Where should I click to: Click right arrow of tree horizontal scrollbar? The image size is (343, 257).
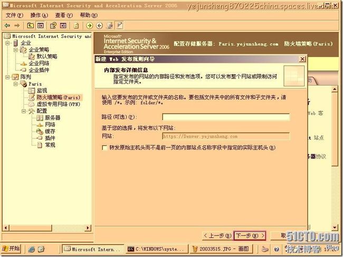88,228
